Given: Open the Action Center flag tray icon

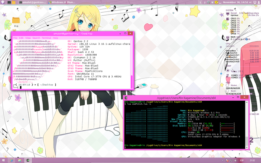Looking at the screenshot, I should pos(227,161).
